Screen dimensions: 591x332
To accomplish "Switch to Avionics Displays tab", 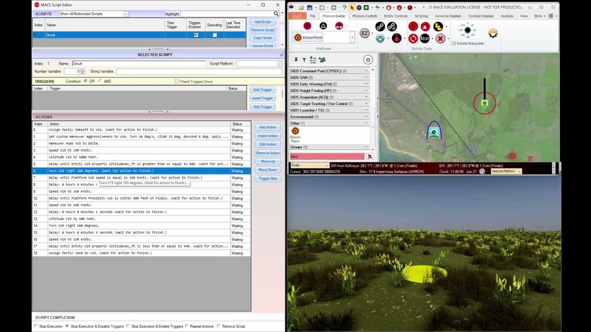I will [x=448, y=16].
